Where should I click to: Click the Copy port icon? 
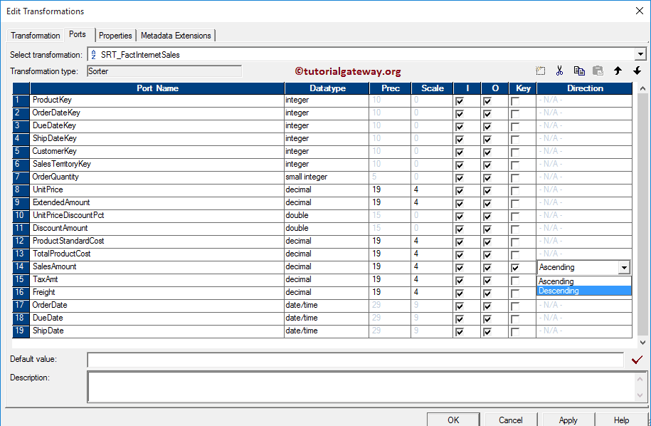point(579,71)
